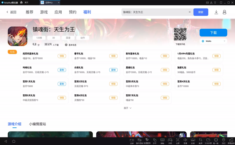Screen dimensions: 235x145
Task: Open the user profile icon beside downloads
Action: [224, 12]
